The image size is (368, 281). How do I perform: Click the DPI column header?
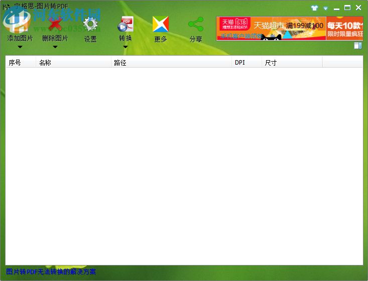[x=247, y=63]
